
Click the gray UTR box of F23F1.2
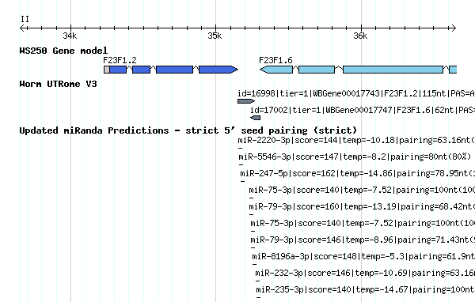pyautogui.click(x=107, y=70)
